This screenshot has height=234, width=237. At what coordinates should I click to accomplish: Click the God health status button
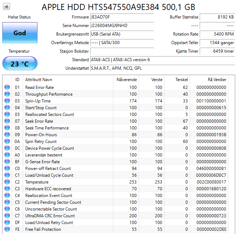click(20, 33)
